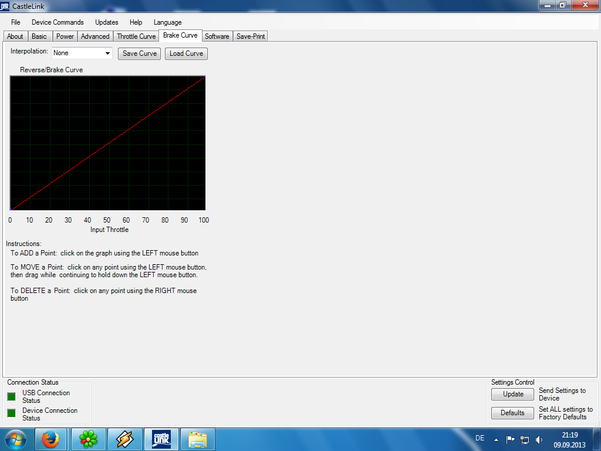Click the ICQ flower taskbar icon
Image resolution: width=601 pixels, height=451 pixels.
pos(88,439)
